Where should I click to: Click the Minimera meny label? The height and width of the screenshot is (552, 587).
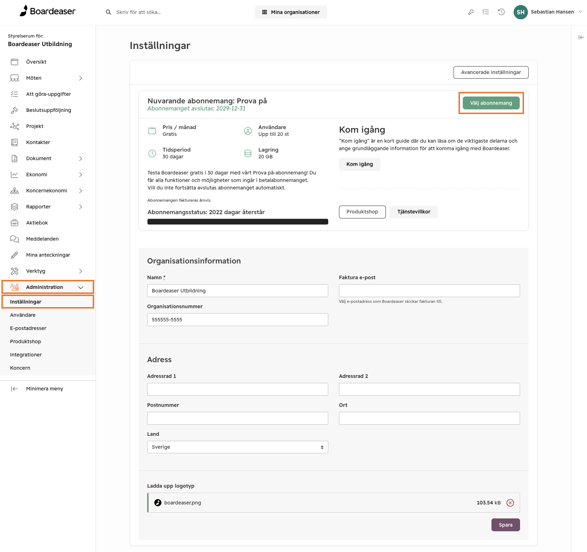click(44, 389)
